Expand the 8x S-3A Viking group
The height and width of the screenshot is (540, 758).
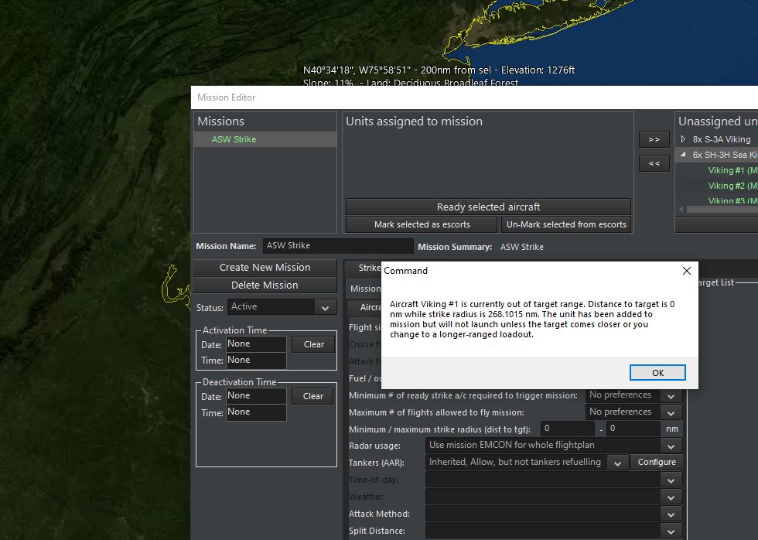point(683,139)
